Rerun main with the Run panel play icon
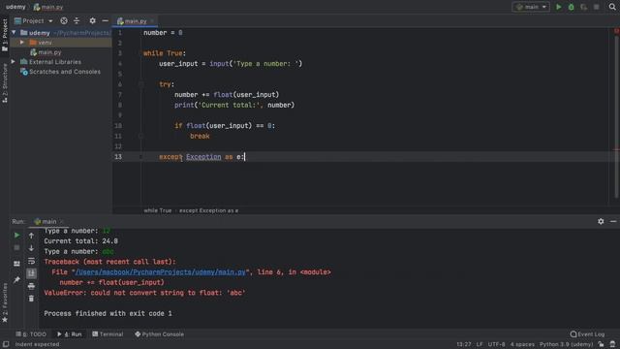This screenshot has height=349, width=620. click(x=16, y=236)
